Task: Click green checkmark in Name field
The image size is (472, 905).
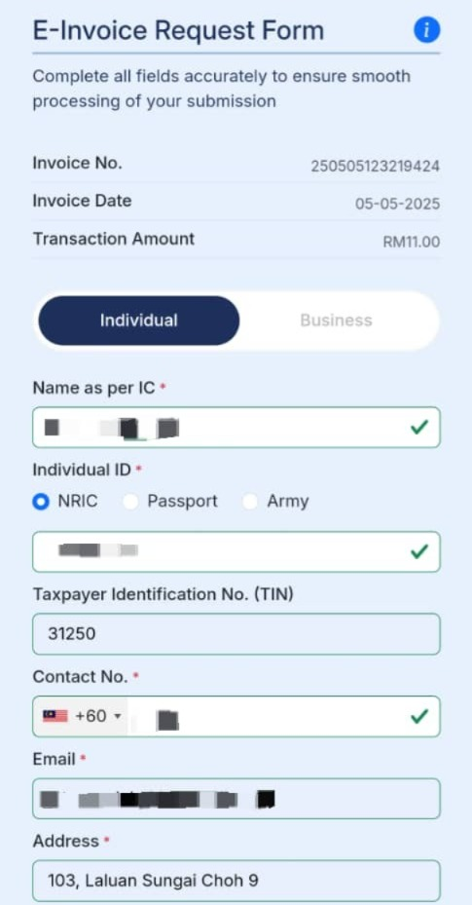Action: coord(419,427)
